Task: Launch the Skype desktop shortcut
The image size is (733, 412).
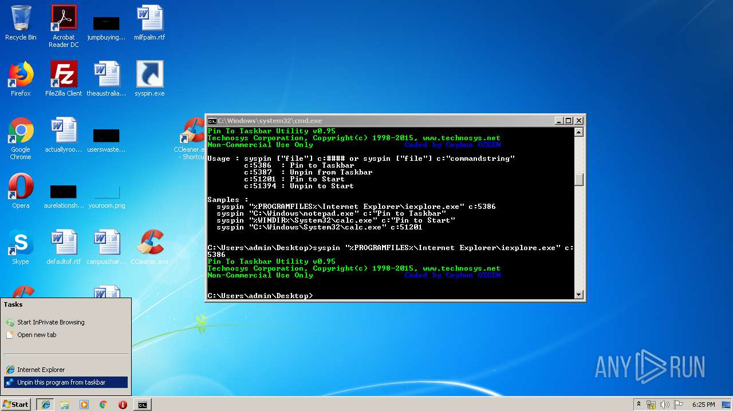Action: [21, 247]
